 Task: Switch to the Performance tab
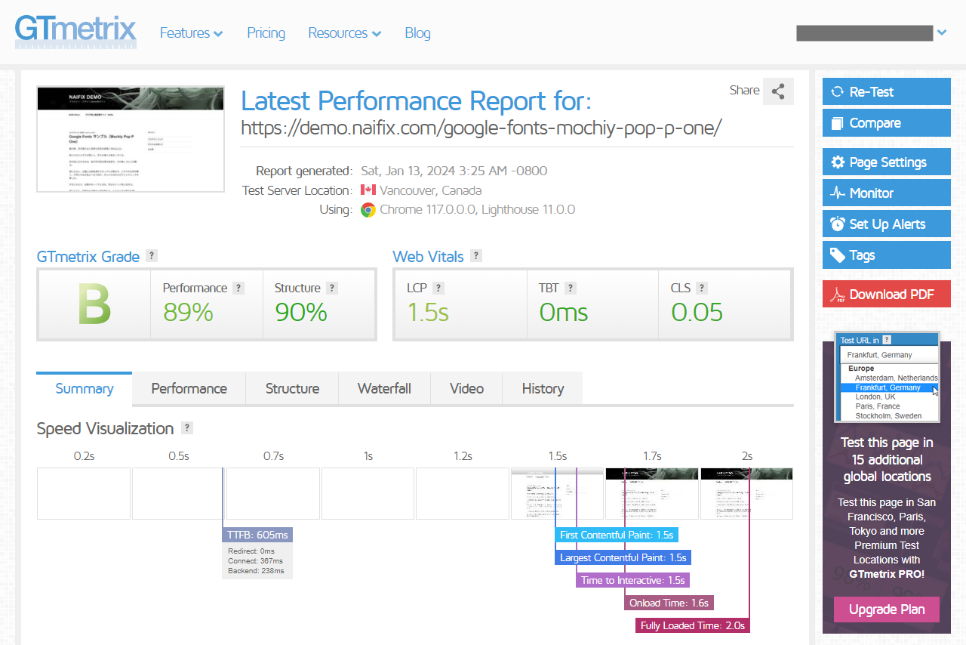[189, 388]
